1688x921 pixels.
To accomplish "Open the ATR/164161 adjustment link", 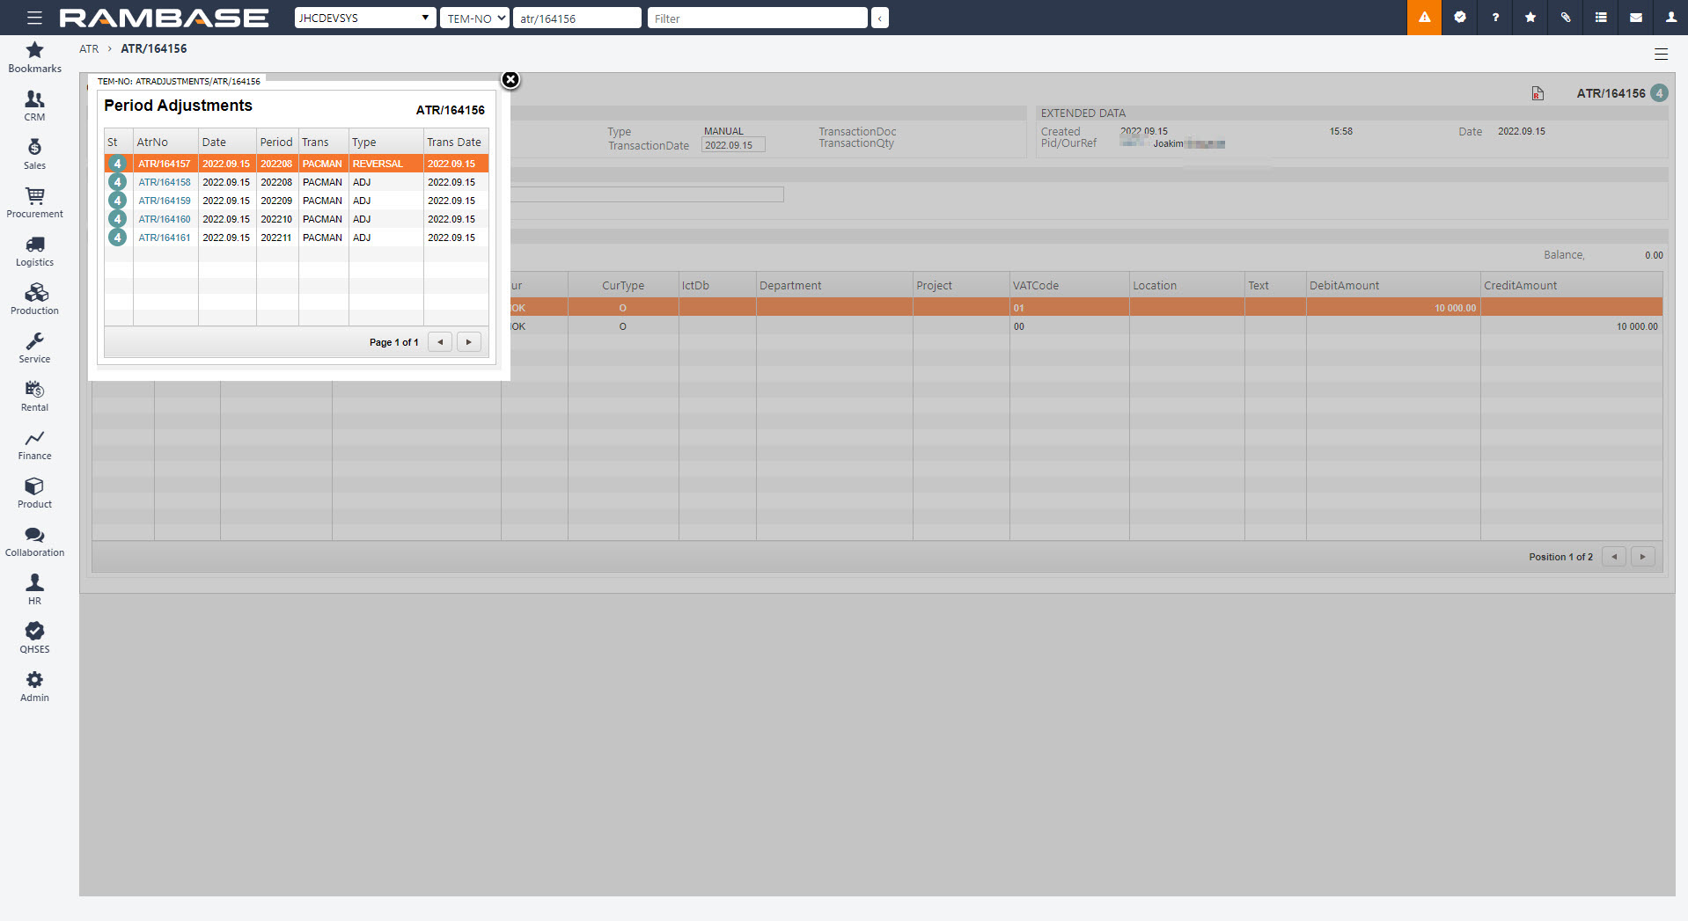I will point(164,238).
